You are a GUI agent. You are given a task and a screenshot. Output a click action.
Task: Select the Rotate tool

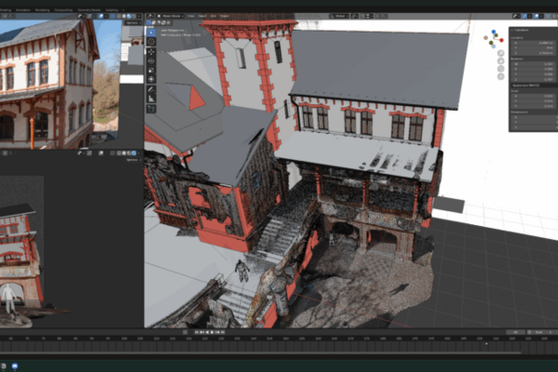[x=152, y=60]
